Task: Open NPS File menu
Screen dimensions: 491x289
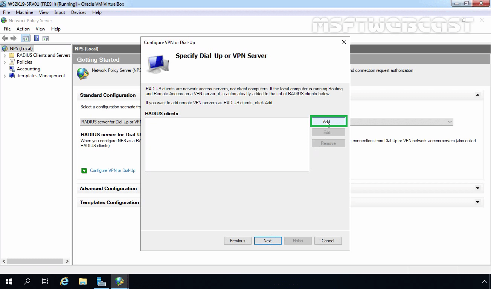Action: pos(7,29)
